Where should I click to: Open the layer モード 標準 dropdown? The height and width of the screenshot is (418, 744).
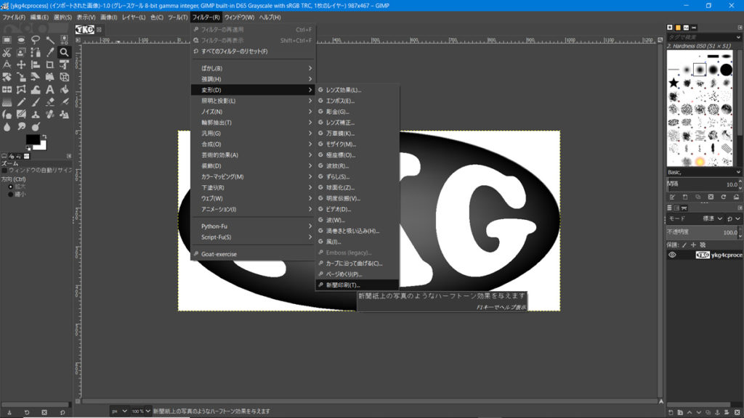tap(711, 218)
